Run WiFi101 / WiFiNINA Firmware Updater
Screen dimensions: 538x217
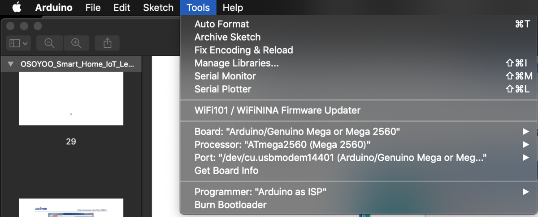pyautogui.click(x=277, y=110)
